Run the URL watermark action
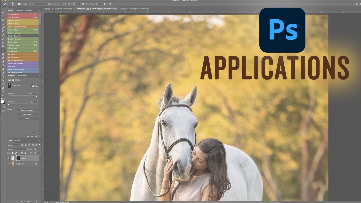 tap(23, 15)
